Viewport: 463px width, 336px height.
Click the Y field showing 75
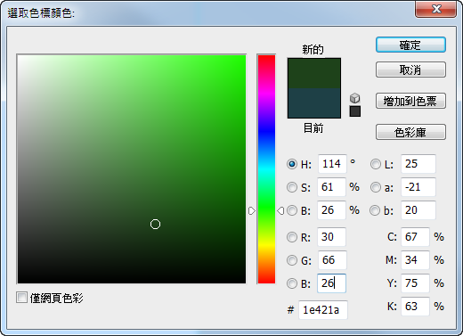415,283
